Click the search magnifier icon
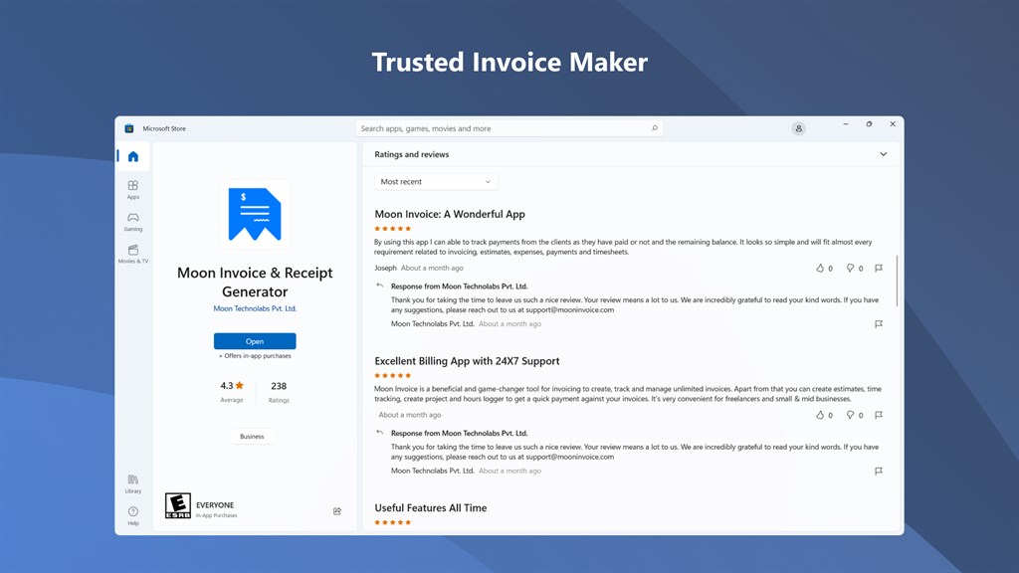This screenshot has height=573, width=1019. pos(655,128)
